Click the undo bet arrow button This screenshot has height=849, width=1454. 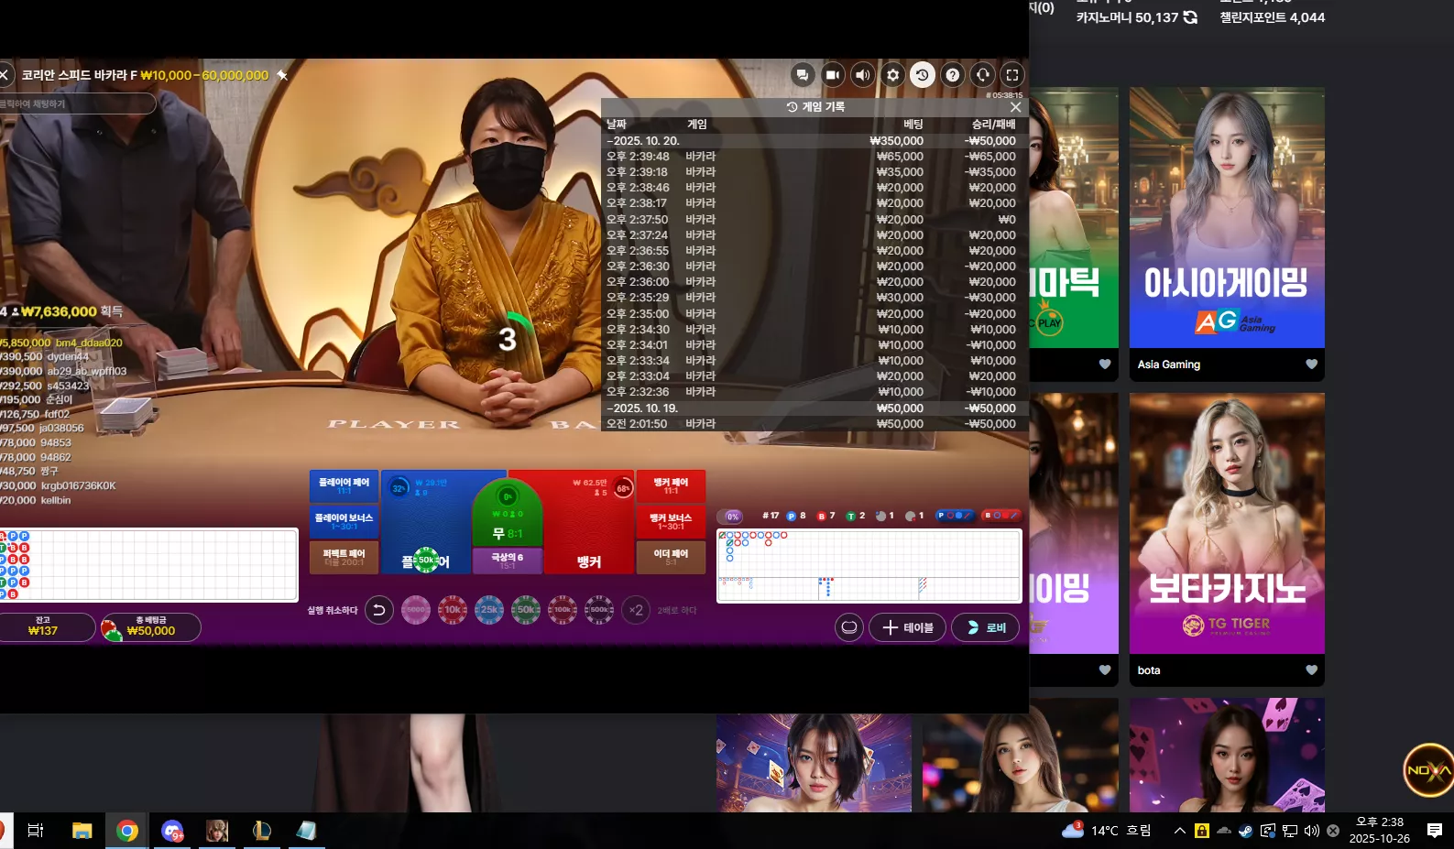379,610
